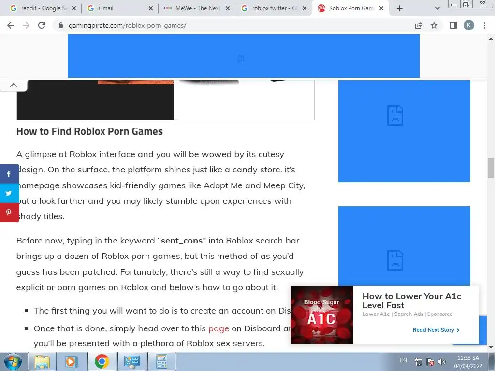The width and height of the screenshot is (495, 371).
Task: Click the bold 'sent_cons' keyword
Action: pyautogui.click(x=182, y=241)
